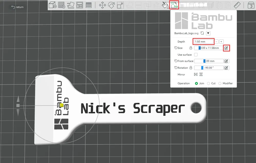Click the Add object cube icon
256x163 pixels.
[x=52, y=5]
